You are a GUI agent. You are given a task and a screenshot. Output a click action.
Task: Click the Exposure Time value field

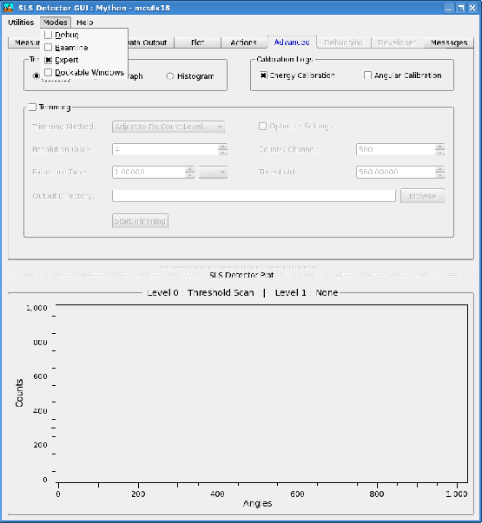coord(149,172)
